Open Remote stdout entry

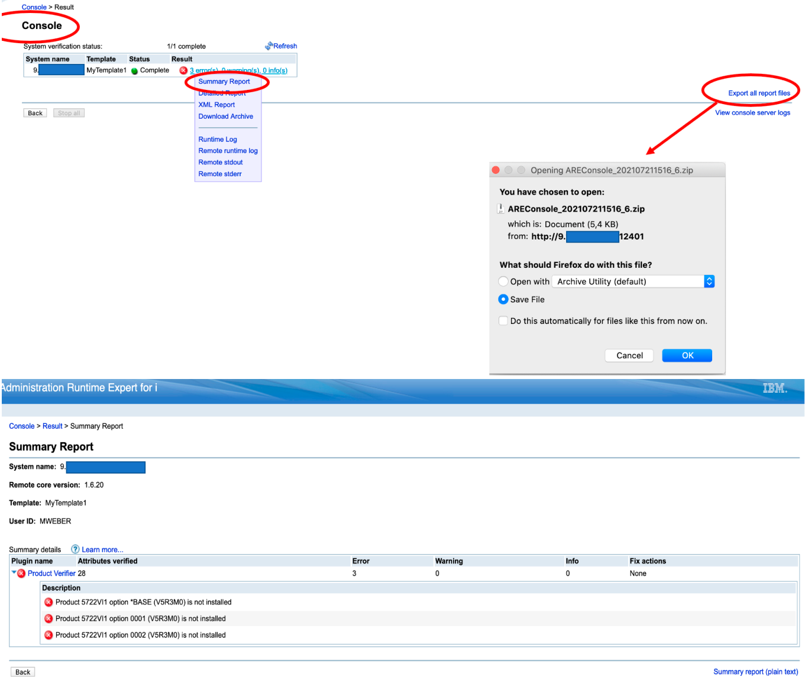221,162
